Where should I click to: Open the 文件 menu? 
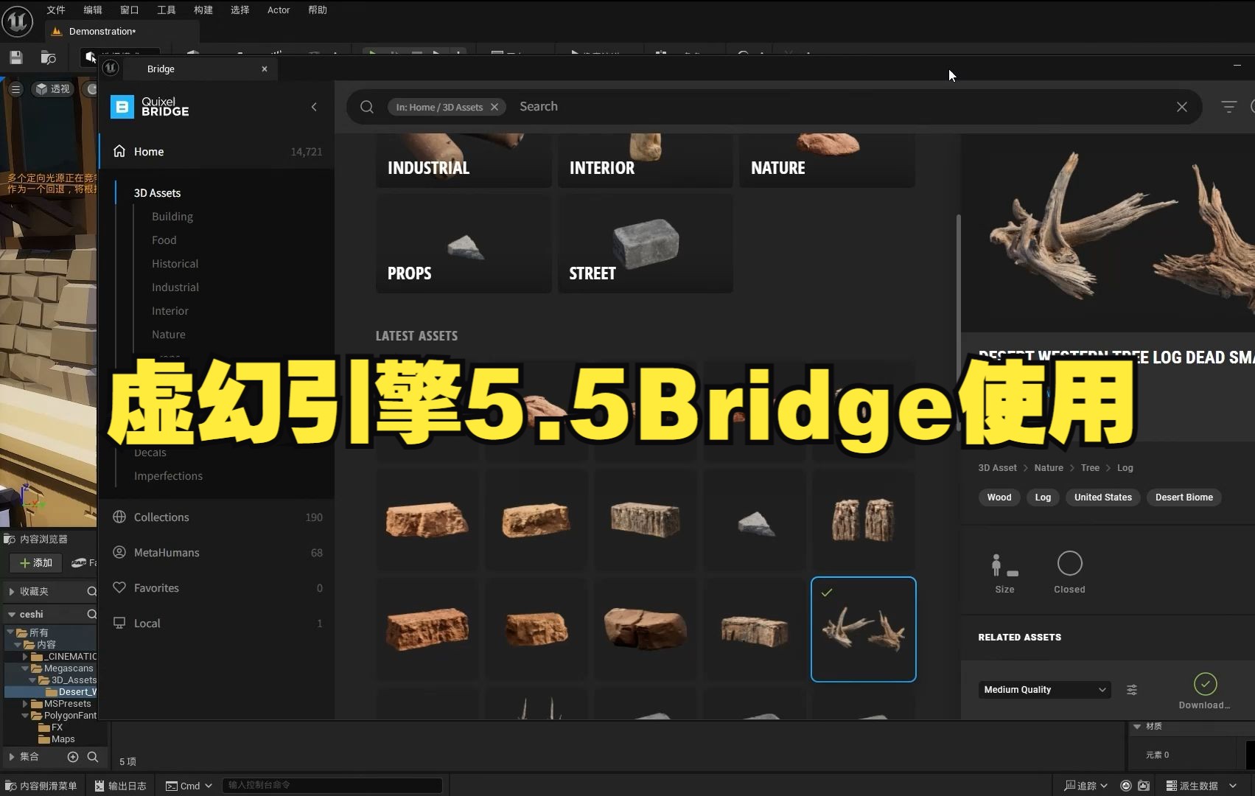tap(56, 10)
